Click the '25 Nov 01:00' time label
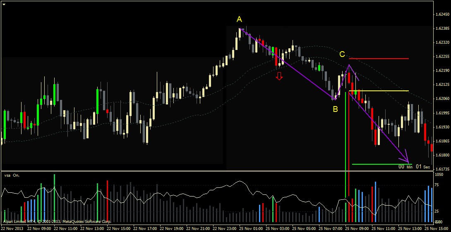 tap(252, 229)
